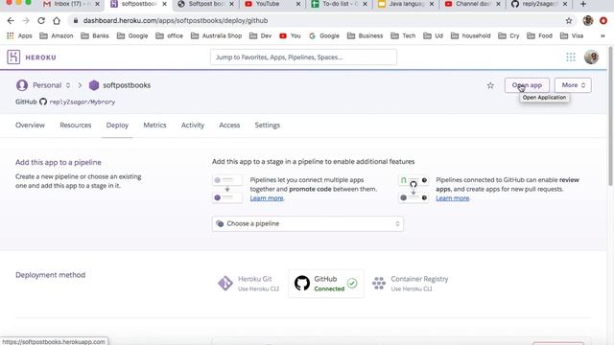
Task: Open the Australia Shop bookmarks folder
Action: coord(216,35)
